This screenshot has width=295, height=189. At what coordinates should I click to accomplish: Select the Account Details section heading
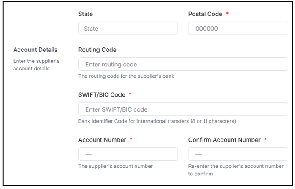click(35, 50)
